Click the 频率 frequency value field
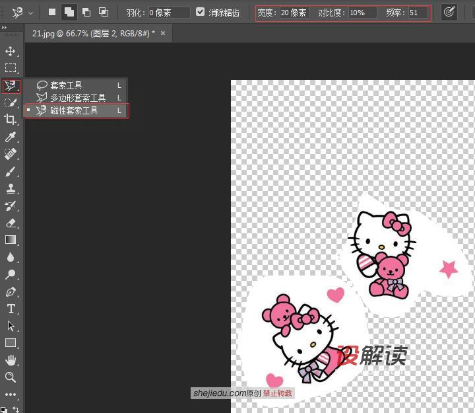 point(418,13)
